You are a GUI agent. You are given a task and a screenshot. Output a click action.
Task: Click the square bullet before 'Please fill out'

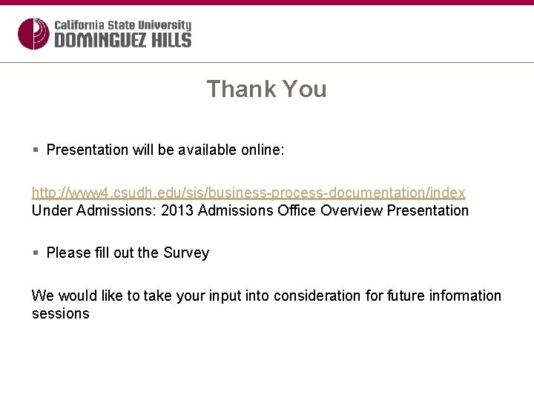point(35,253)
